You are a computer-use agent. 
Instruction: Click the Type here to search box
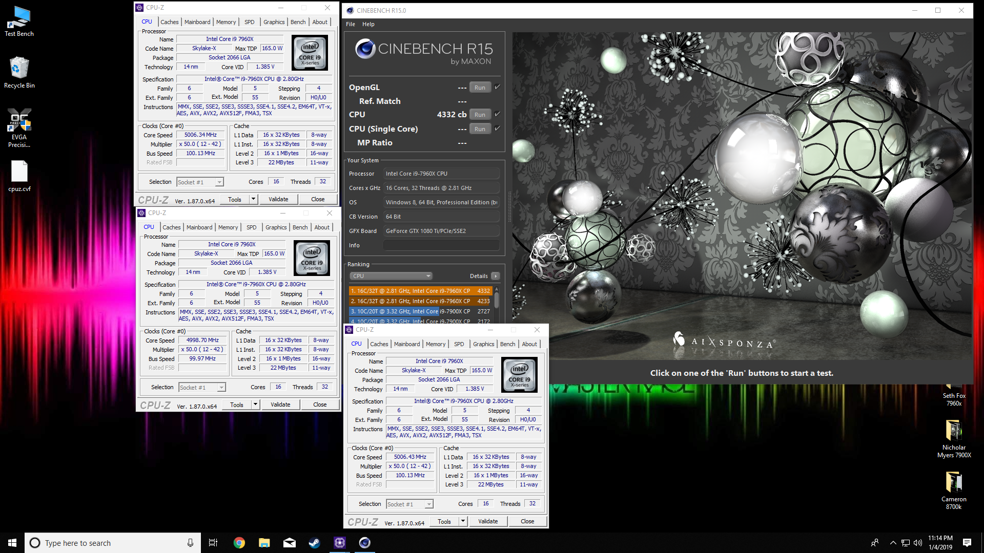[x=113, y=543]
